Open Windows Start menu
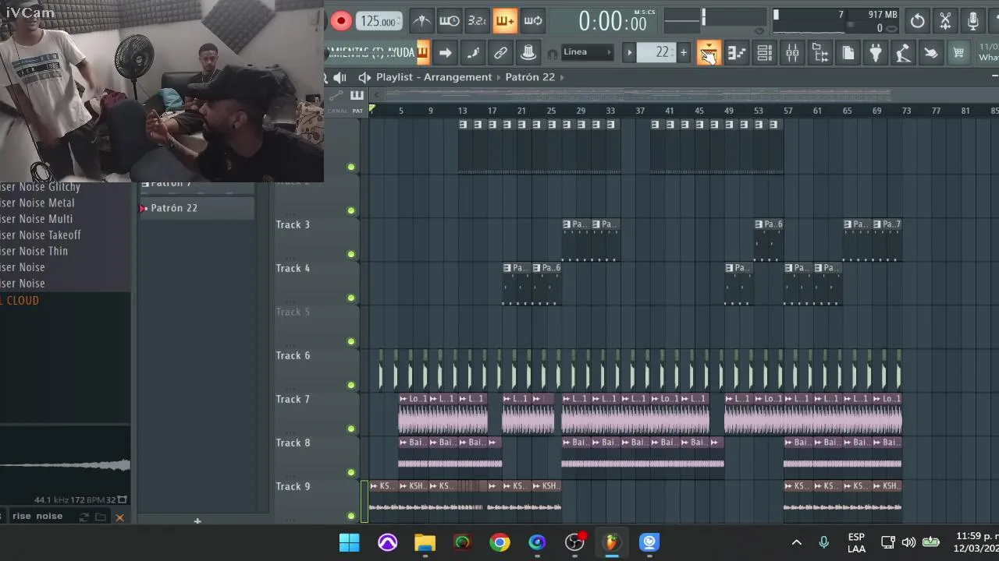The height and width of the screenshot is (561, 999). tap(350, 542)
